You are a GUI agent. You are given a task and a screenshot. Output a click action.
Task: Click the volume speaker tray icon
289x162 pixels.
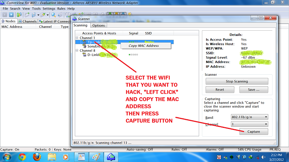click(264, 157)
